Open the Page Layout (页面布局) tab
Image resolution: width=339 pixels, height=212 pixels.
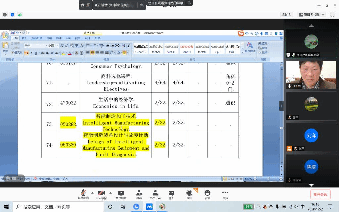37,38
